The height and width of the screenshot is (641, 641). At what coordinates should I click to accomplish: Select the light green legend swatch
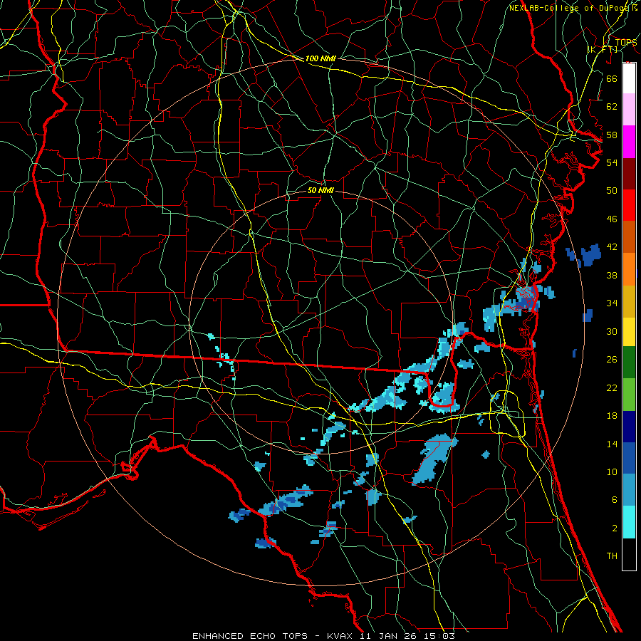(x=629, y=395)
